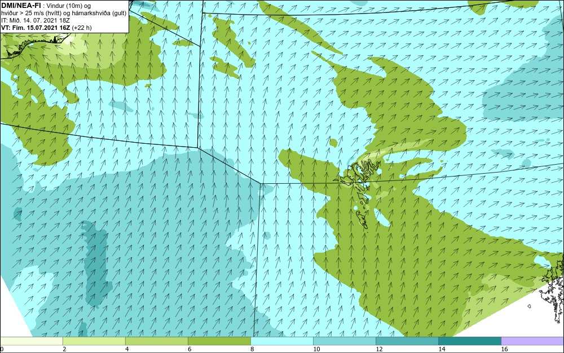Click the 'hviður > 25 m/s (hvítt)' legend text
The image size is (564, 353).
coord(32,14)
